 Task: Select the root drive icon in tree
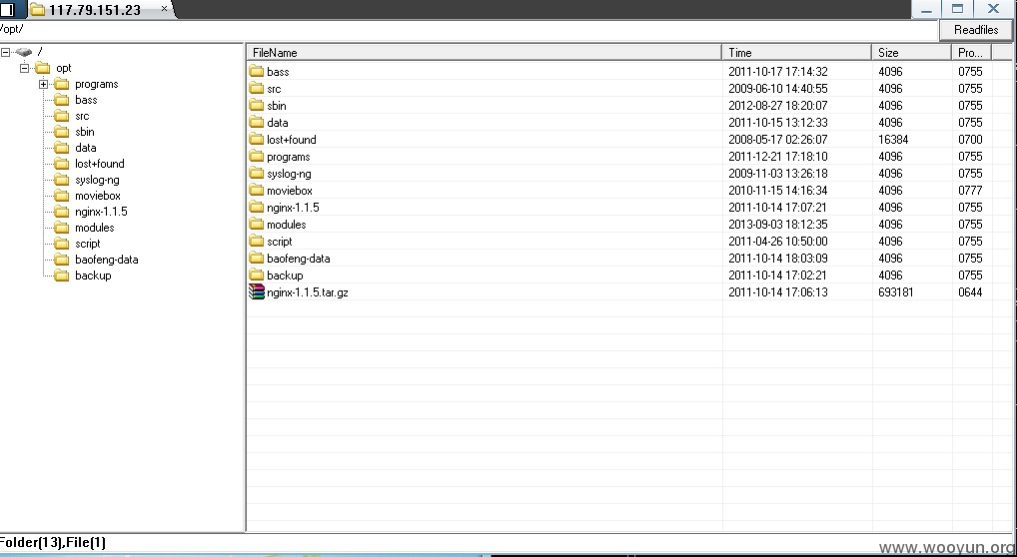24,52
